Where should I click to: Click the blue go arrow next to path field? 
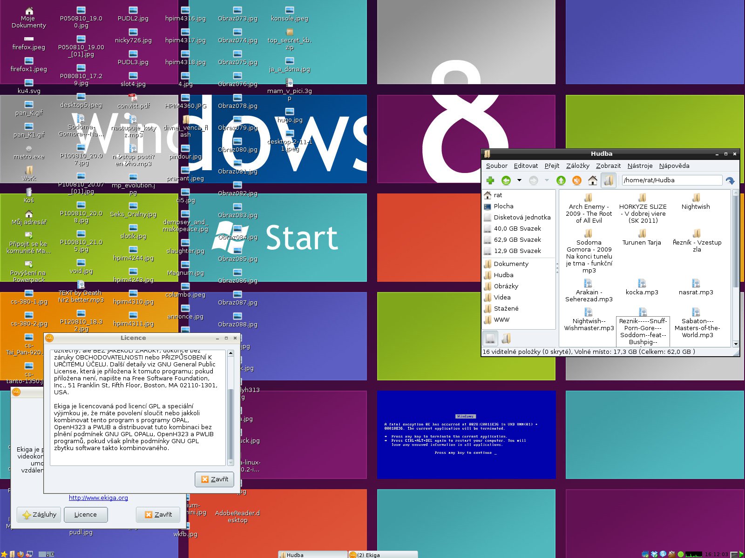pos(730,180)
